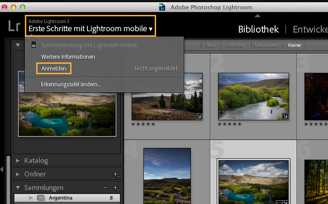Collapse the Navigator panel triangle
The image size is (328, 204).
[x=18, y=45]
